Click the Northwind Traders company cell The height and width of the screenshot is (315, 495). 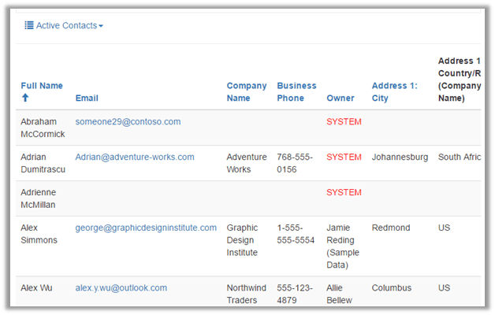[x=247, y=294]
